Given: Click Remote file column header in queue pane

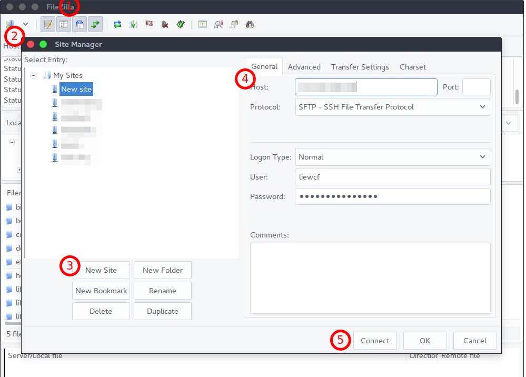Looking at the screenshot, I should pyautogui.click(x=460, y=356).
